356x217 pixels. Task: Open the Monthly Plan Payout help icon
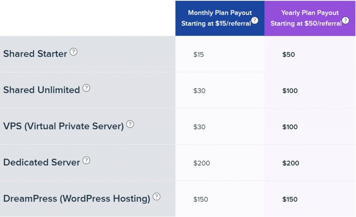pos(255,21)
